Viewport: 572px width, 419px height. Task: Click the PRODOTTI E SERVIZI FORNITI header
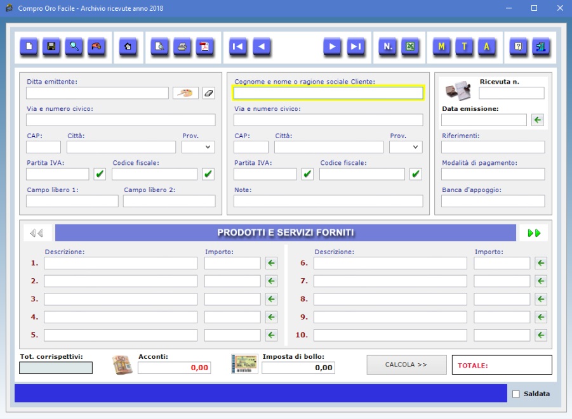[x=286, y=233]
